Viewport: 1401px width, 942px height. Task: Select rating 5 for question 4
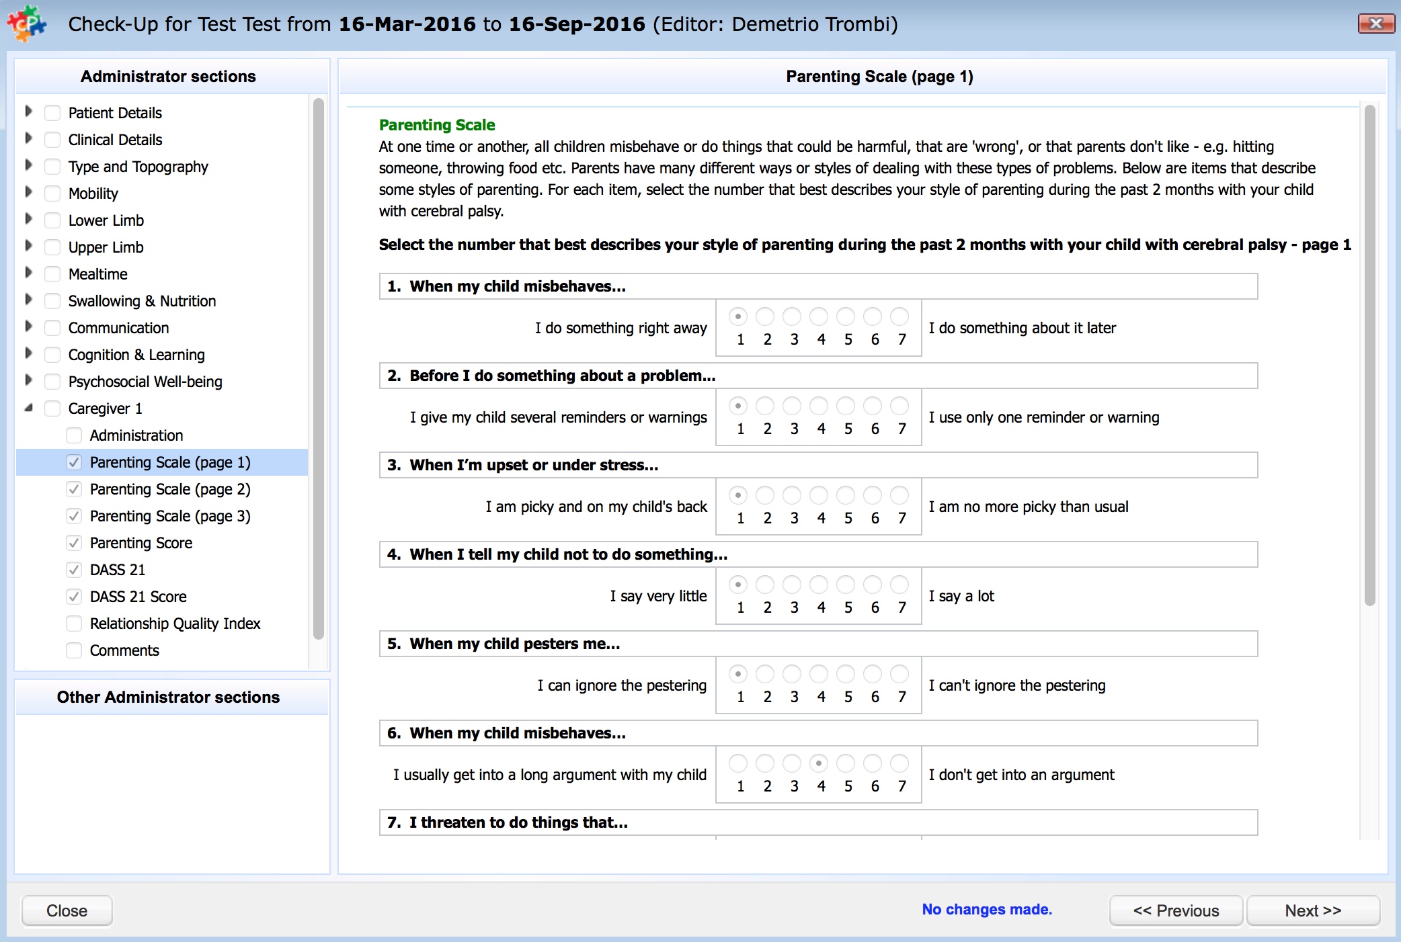(846, 584)
